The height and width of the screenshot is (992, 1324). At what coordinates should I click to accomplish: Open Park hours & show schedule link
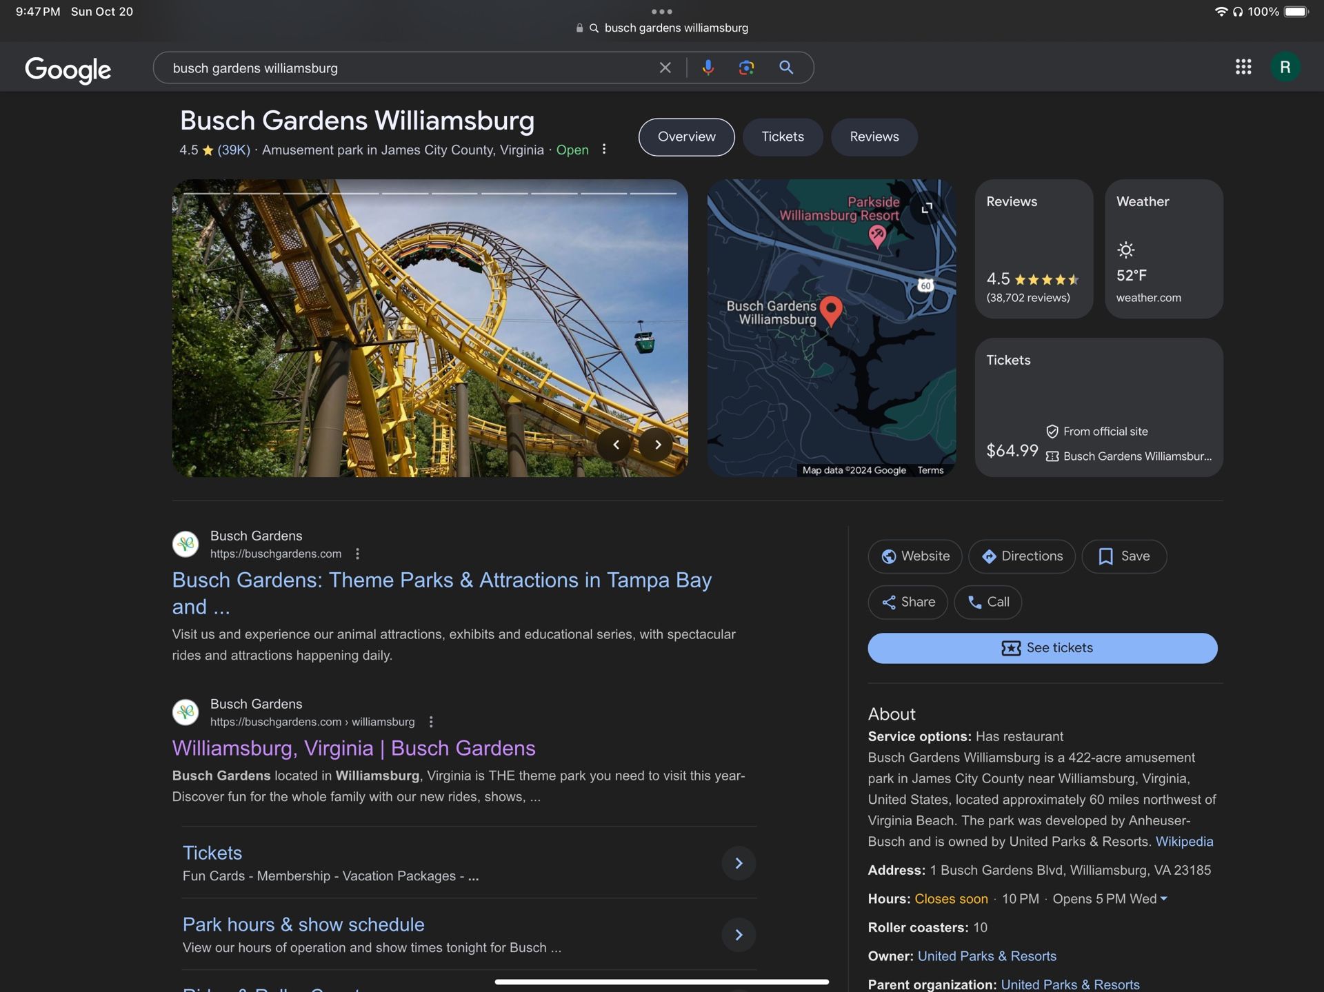pos(303,924)
